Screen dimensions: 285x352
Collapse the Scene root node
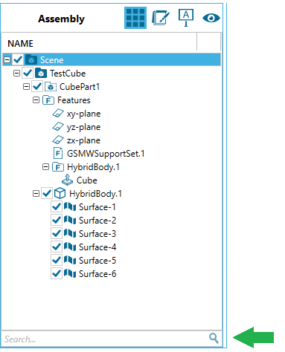7,60
